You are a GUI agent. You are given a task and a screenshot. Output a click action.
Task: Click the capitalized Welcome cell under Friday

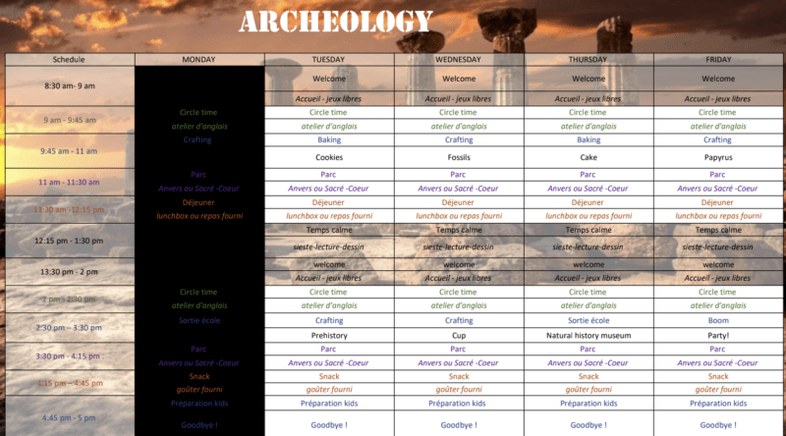(x=718, y=79)
